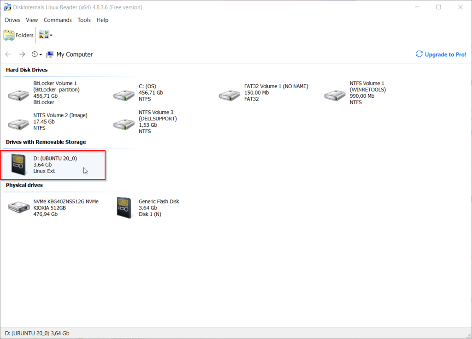
Task: Click the Hard Disk Drives group header
Action: [27, 70]
